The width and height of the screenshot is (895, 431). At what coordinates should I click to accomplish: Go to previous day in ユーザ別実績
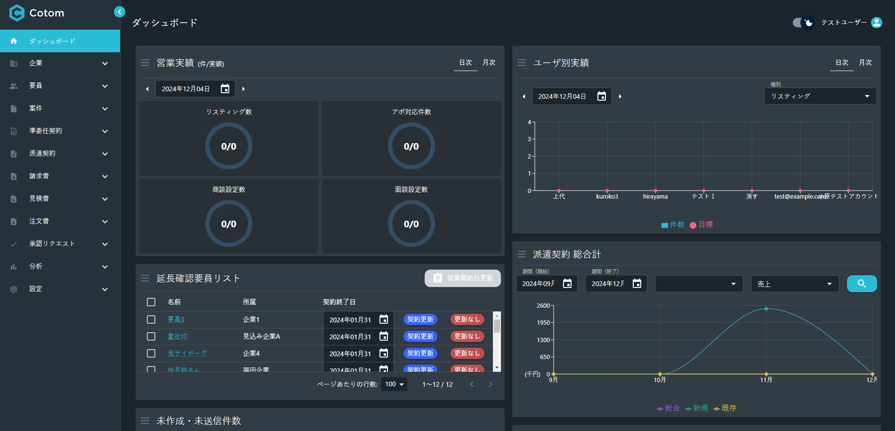(524, 96)
